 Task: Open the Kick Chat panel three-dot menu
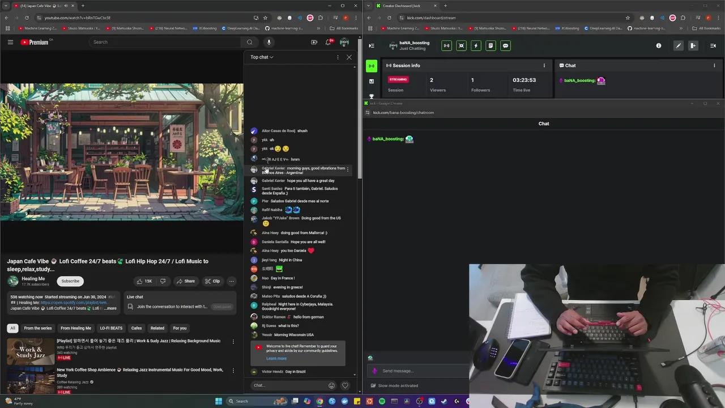(x=714, y=66)
